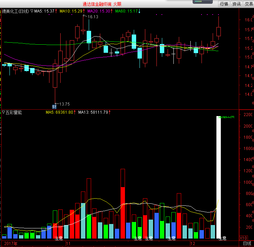Click the yellow MA10: 15.29 label
Screen dimensions: 254x247
(71, 11)
